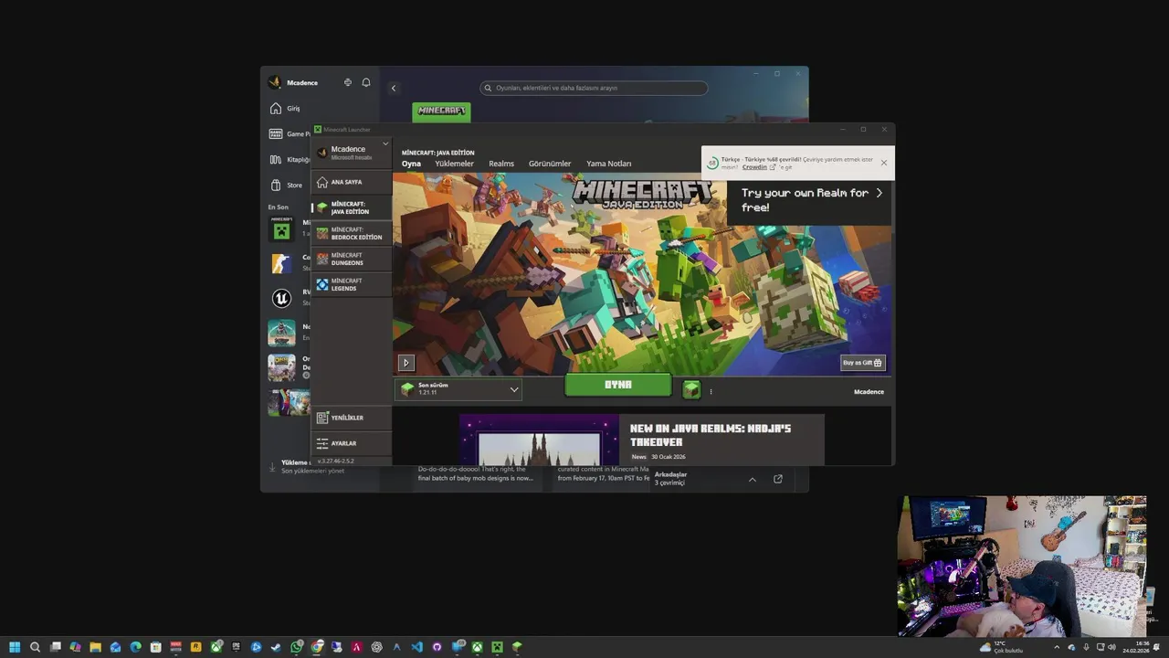Switch to the Oyna tab
The image size is (1169, 658).
pos(411,164)
